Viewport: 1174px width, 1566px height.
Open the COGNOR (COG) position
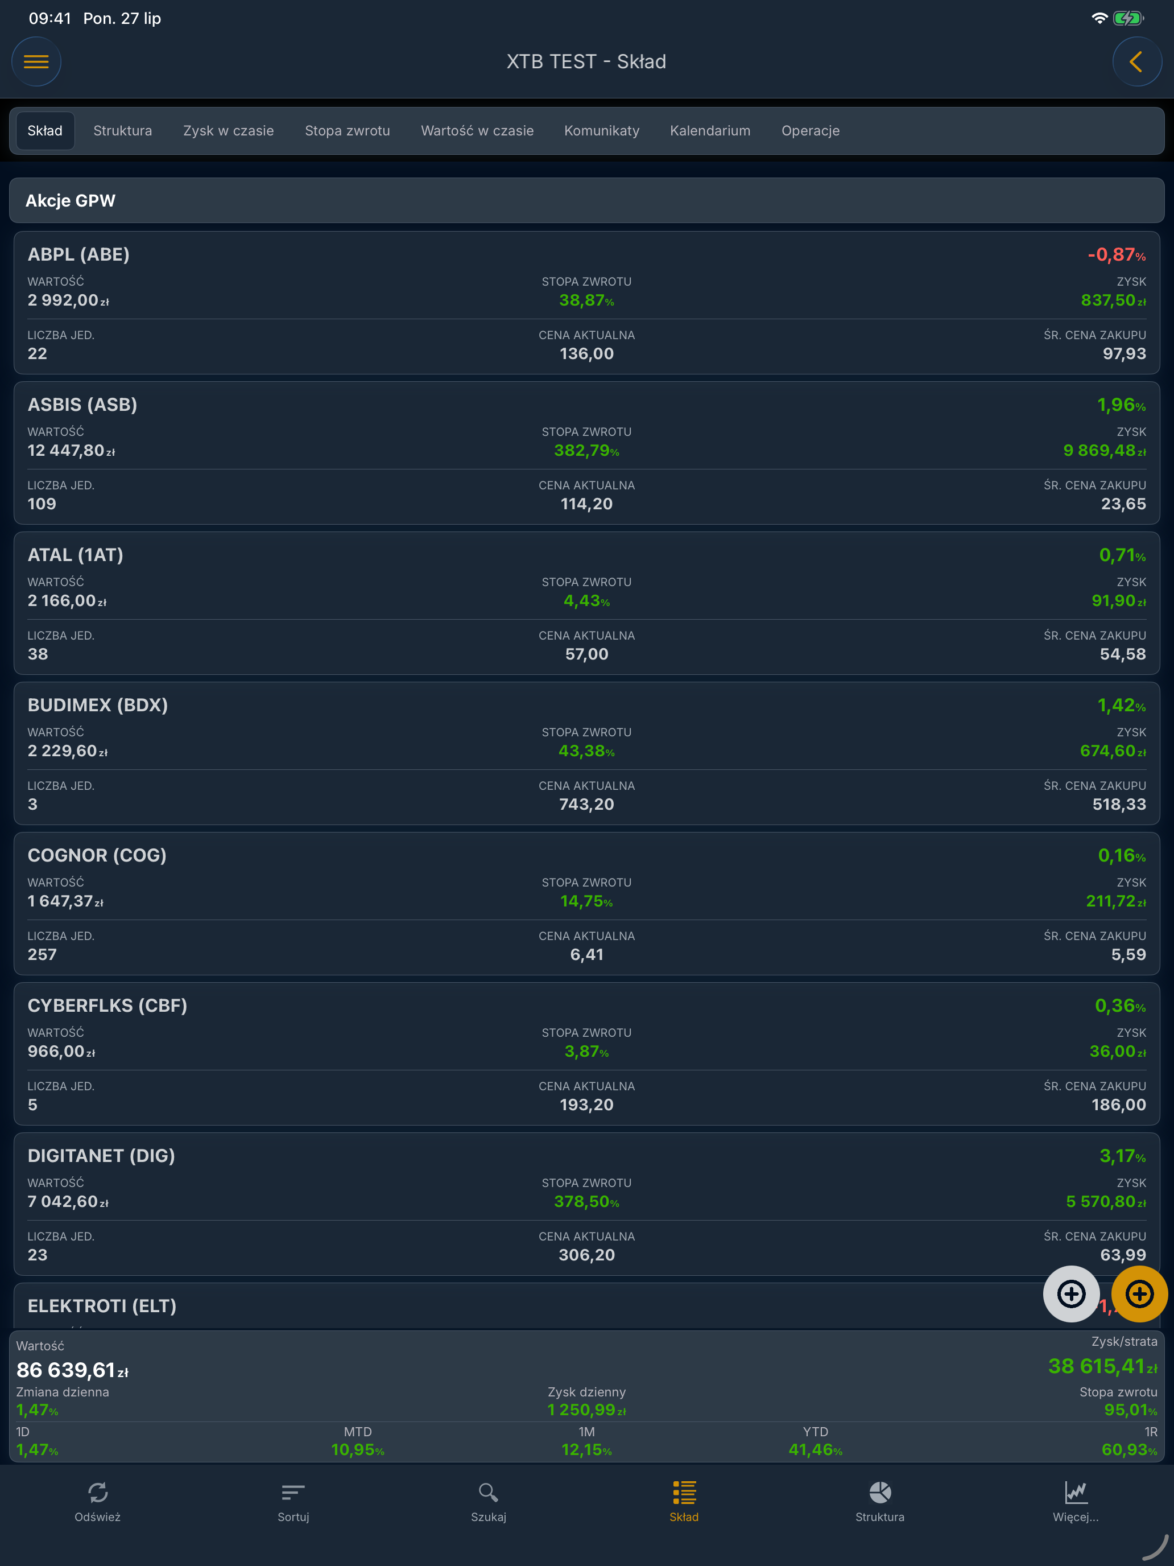point(586,904)
